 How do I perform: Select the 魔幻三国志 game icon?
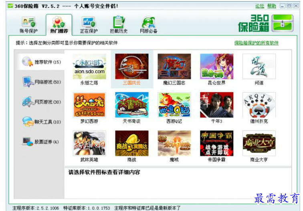tap(174, 66)
